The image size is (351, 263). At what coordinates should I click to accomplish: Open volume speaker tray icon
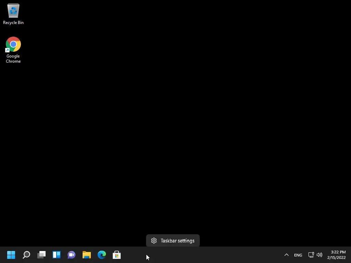tap(319, 255)
